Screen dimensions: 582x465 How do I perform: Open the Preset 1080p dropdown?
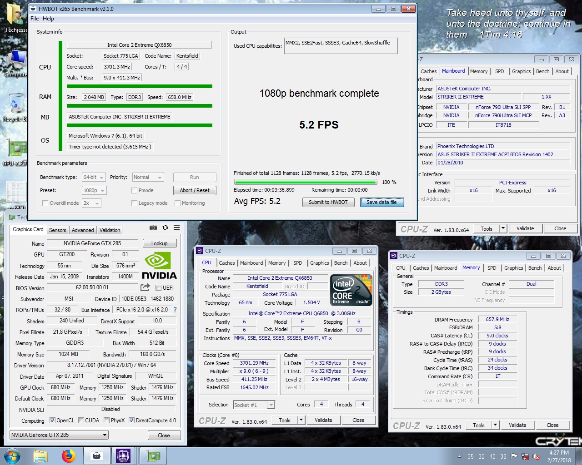[x=94, y=190]
